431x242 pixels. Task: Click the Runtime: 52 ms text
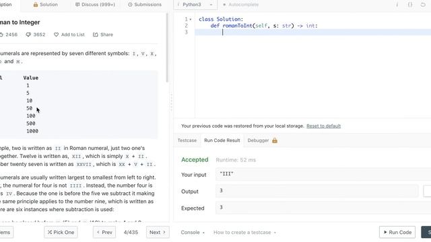point(236,160)
